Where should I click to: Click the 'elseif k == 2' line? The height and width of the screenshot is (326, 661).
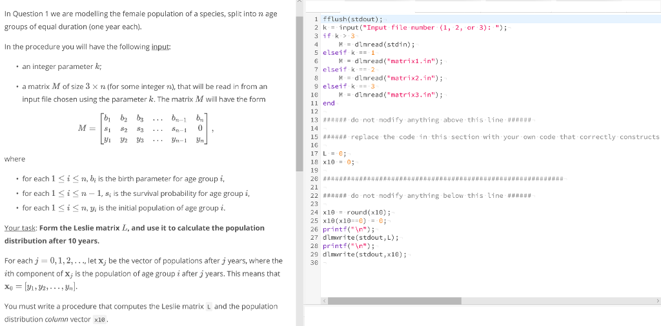pyautogui.click(x=348, y=70)
